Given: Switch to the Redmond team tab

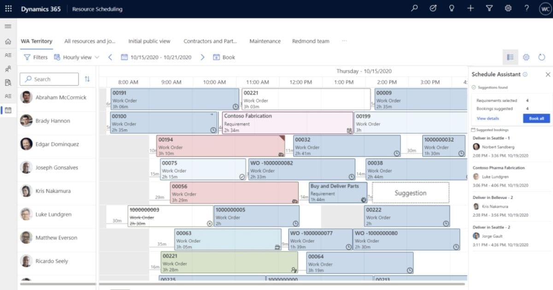Looking at the screenshot, I should pyautogui.click(x=311, y=41).
